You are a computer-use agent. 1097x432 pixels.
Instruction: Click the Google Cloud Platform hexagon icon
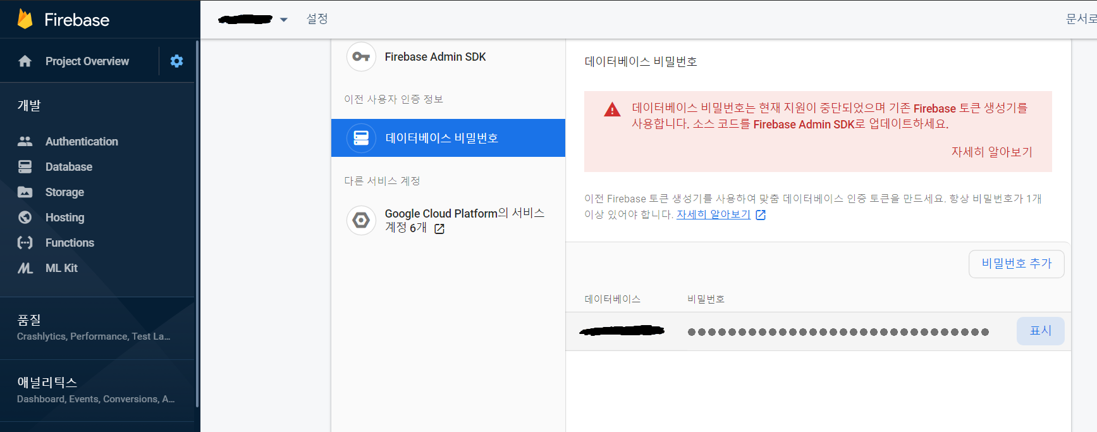pyautogui.click(x=361, y=220)
